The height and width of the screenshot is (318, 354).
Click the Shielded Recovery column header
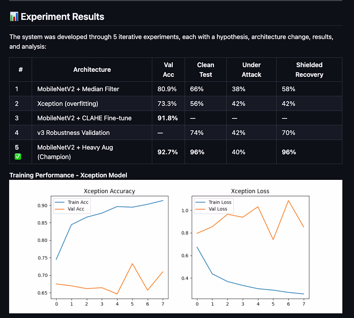pyautogui.click(x=309, y=70)
